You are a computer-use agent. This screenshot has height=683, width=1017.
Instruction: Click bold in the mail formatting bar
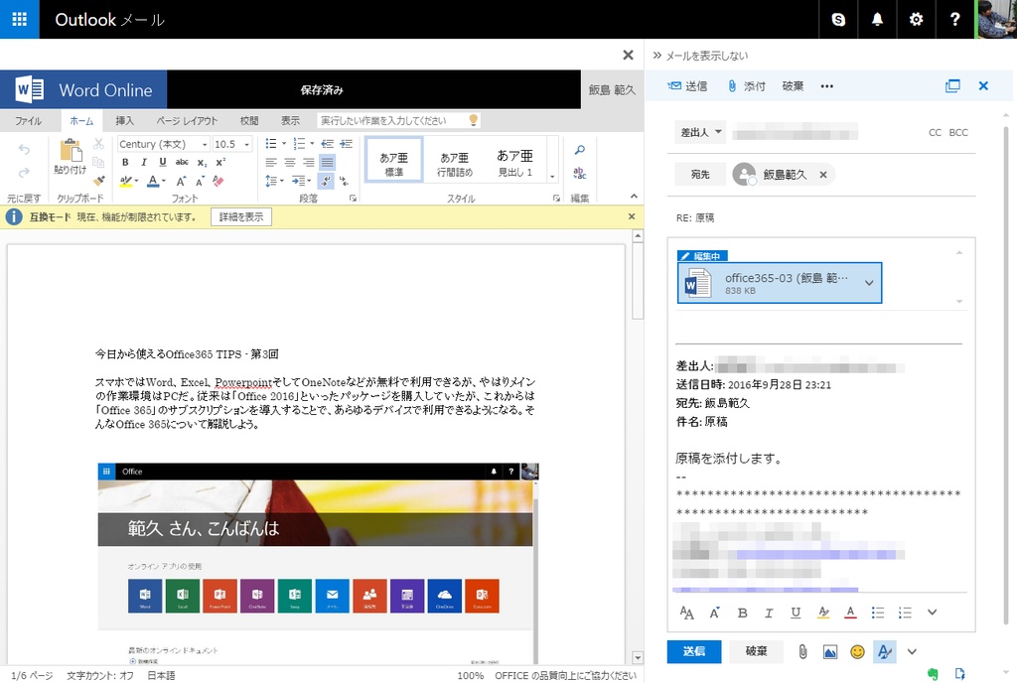[743, 613]
